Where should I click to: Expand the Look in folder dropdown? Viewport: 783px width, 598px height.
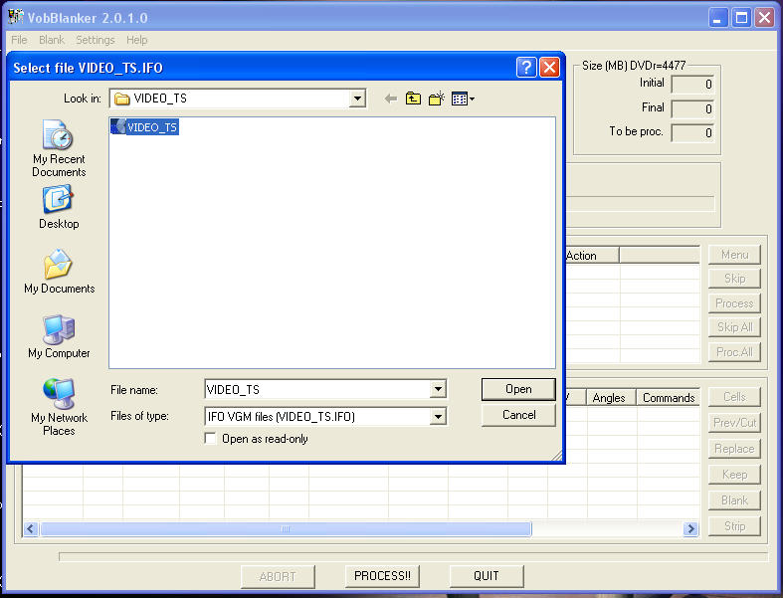[x=357, y=99]
